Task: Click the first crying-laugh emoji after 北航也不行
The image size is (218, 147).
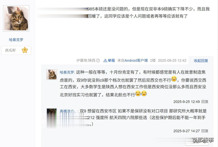Action: click(x=138, y=93)
